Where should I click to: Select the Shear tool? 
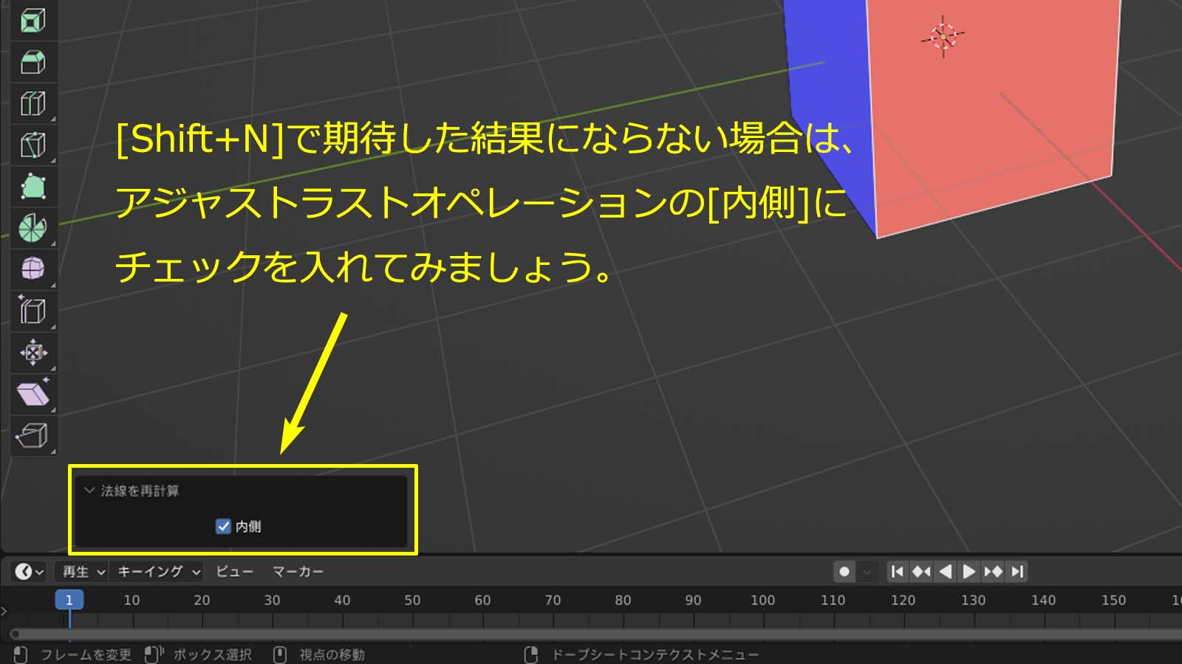coord(33,394)
